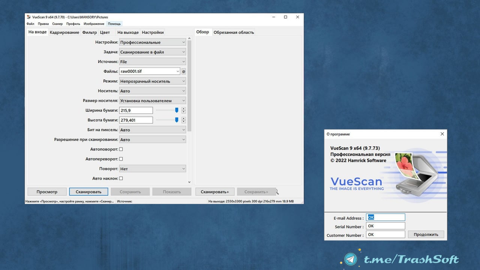Minimize the VueScan main window

[x=273, y=17]
